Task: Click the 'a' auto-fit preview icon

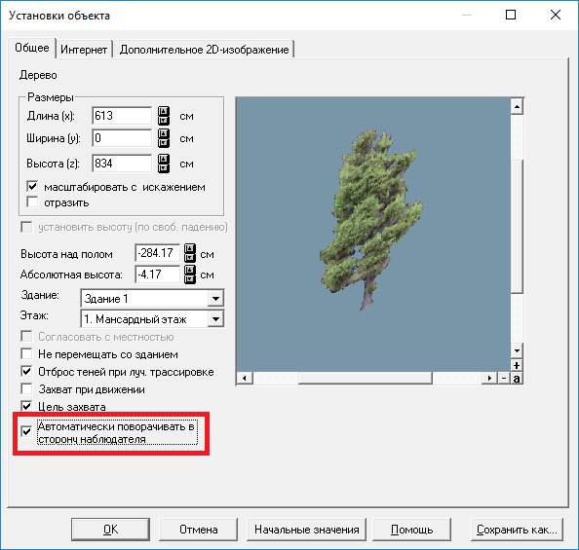Action: click(x=517, y=378)
